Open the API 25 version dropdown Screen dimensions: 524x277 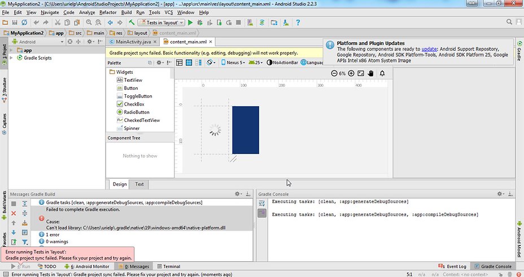click(x=256, y=63)
